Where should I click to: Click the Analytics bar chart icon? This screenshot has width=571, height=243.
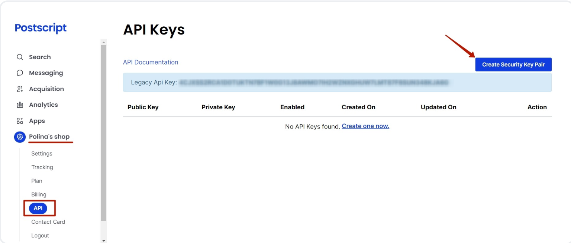(x=20, y=105)
